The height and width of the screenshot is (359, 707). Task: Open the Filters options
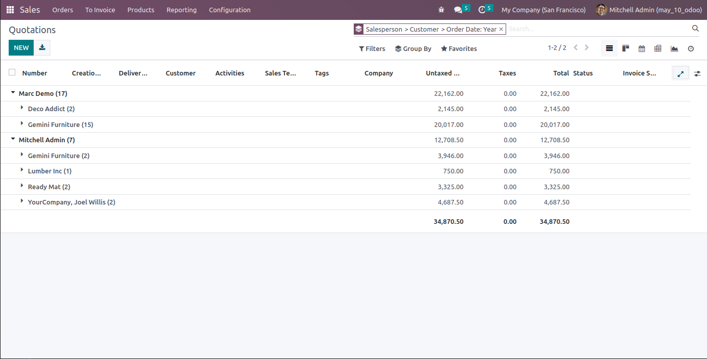point(372,48)
